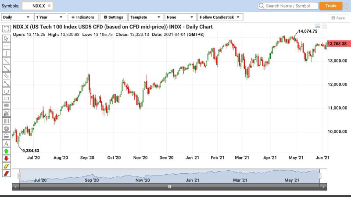
Task: Click the Save button
Action: tap(338, 18)
